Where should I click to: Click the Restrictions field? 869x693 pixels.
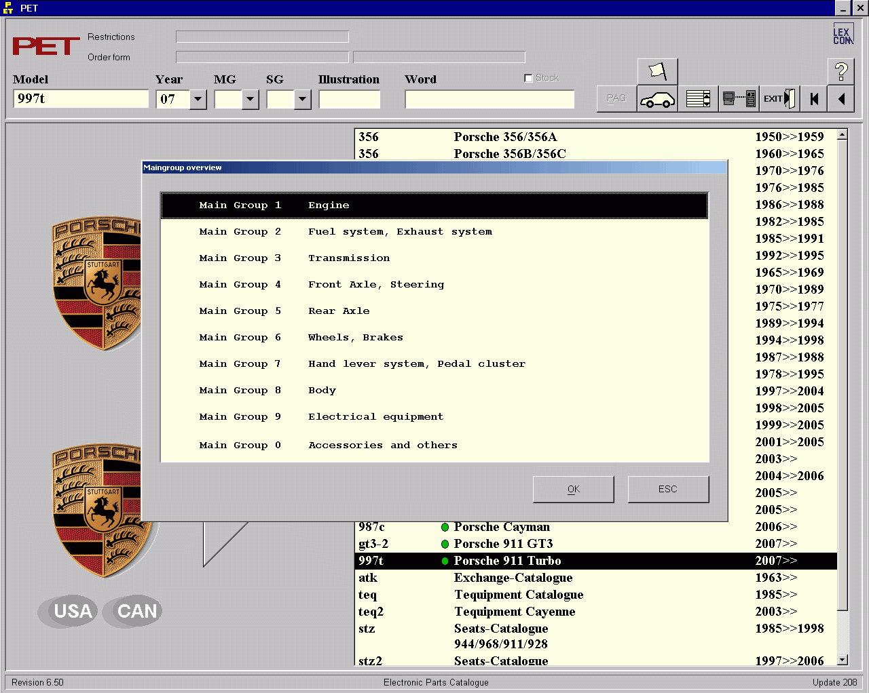[x=262, y=37]
